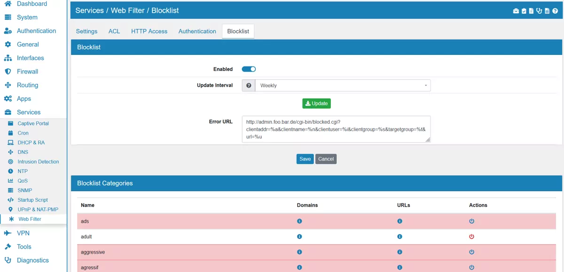This screenshot has width=564, height=272.
Task: View the URLs info icon for adult category
Action: 399,236
